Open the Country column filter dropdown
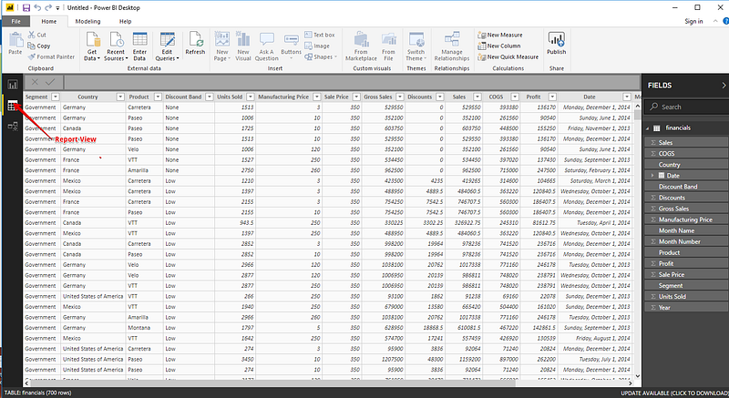Screen dimensions: 729x398 tap(119, 97)
